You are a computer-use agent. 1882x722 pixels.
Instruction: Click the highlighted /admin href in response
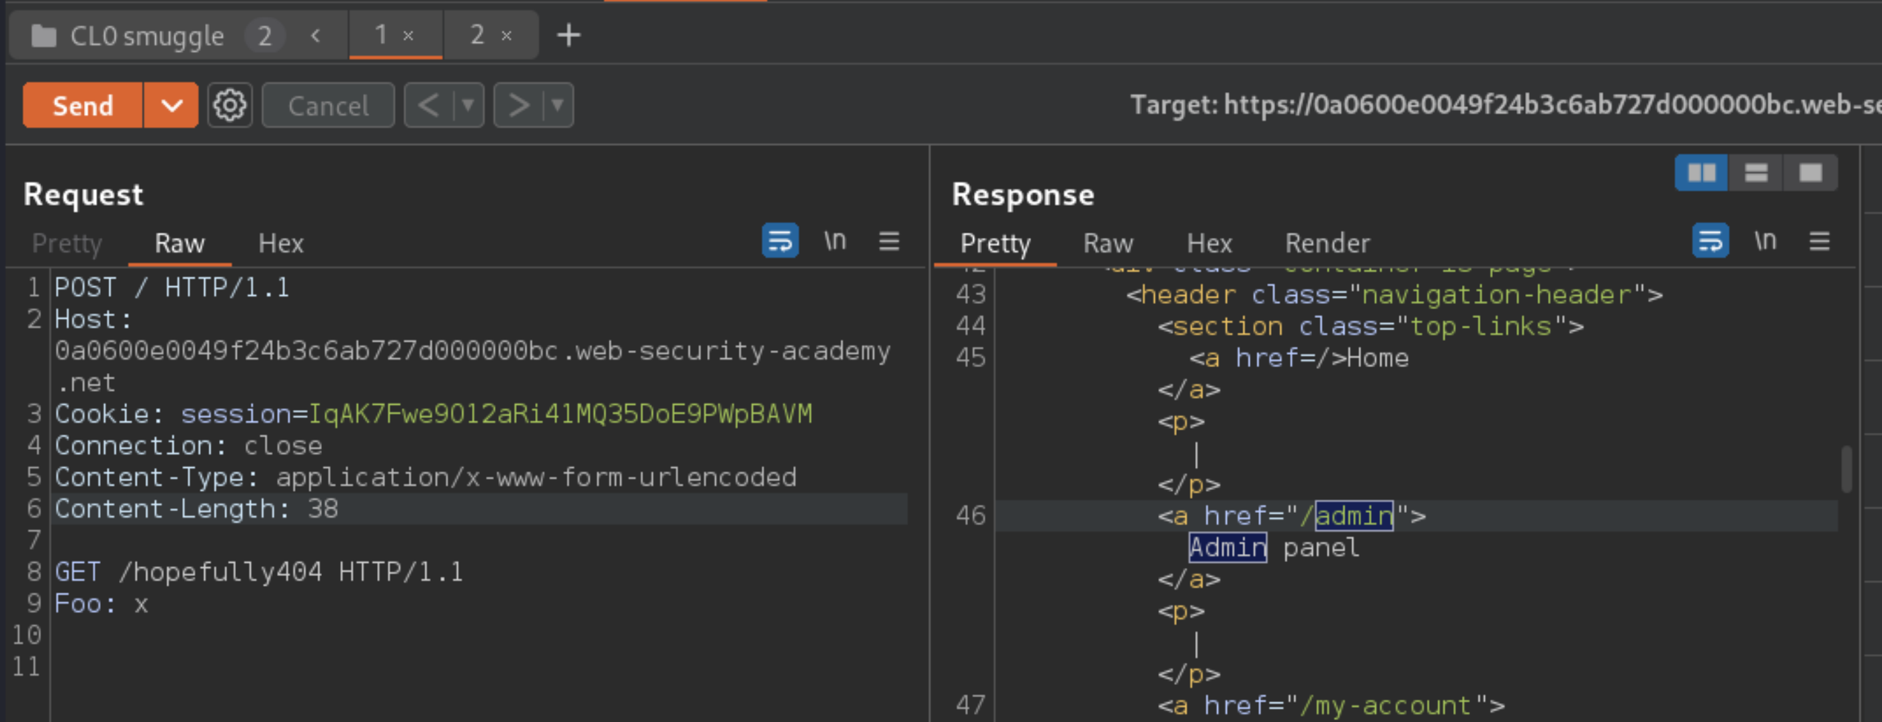point(1354,516)
